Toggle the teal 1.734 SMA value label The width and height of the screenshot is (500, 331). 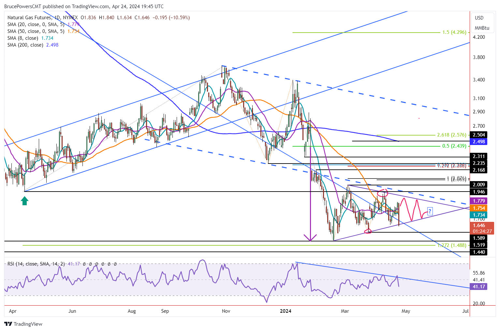[478, 215]
